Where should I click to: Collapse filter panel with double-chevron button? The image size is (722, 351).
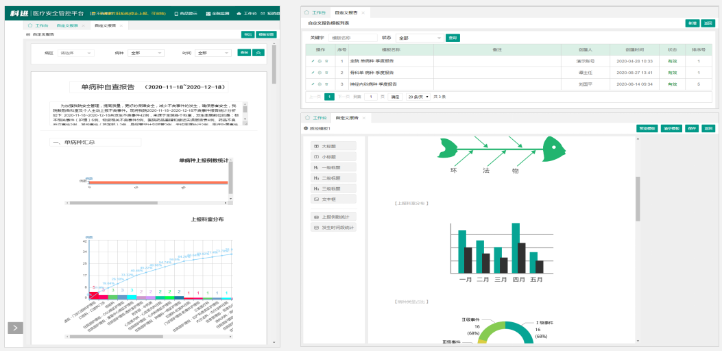258,53
